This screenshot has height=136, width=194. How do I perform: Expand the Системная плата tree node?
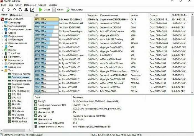pyautogui.click(x=2, y=26)
